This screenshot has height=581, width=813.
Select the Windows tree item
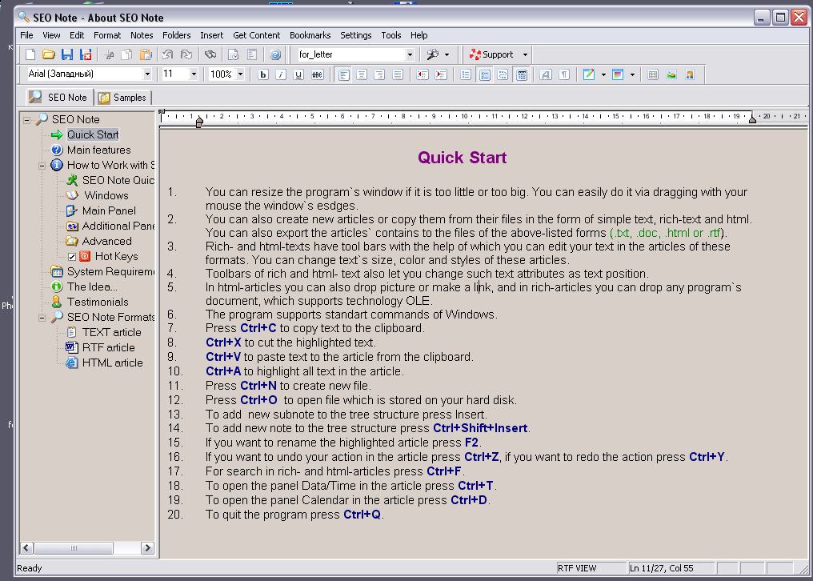[x=106, y=195]
